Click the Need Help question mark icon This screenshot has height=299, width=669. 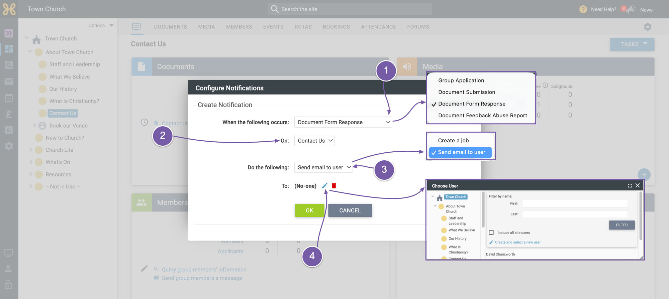583,9
